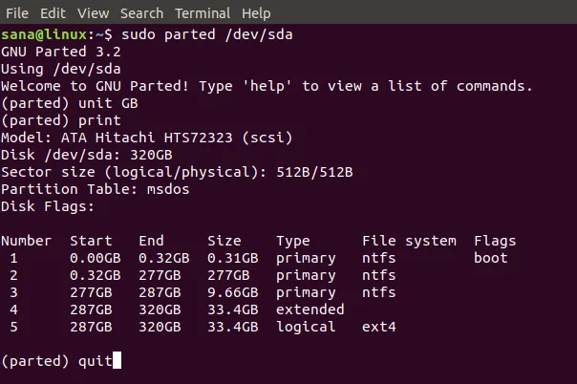Click the text cursor after quit

coord(117,360)
